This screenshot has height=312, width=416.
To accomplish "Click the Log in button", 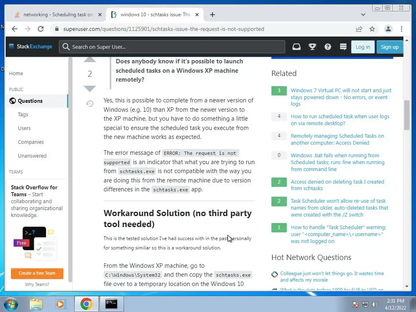I will [363, 47].
